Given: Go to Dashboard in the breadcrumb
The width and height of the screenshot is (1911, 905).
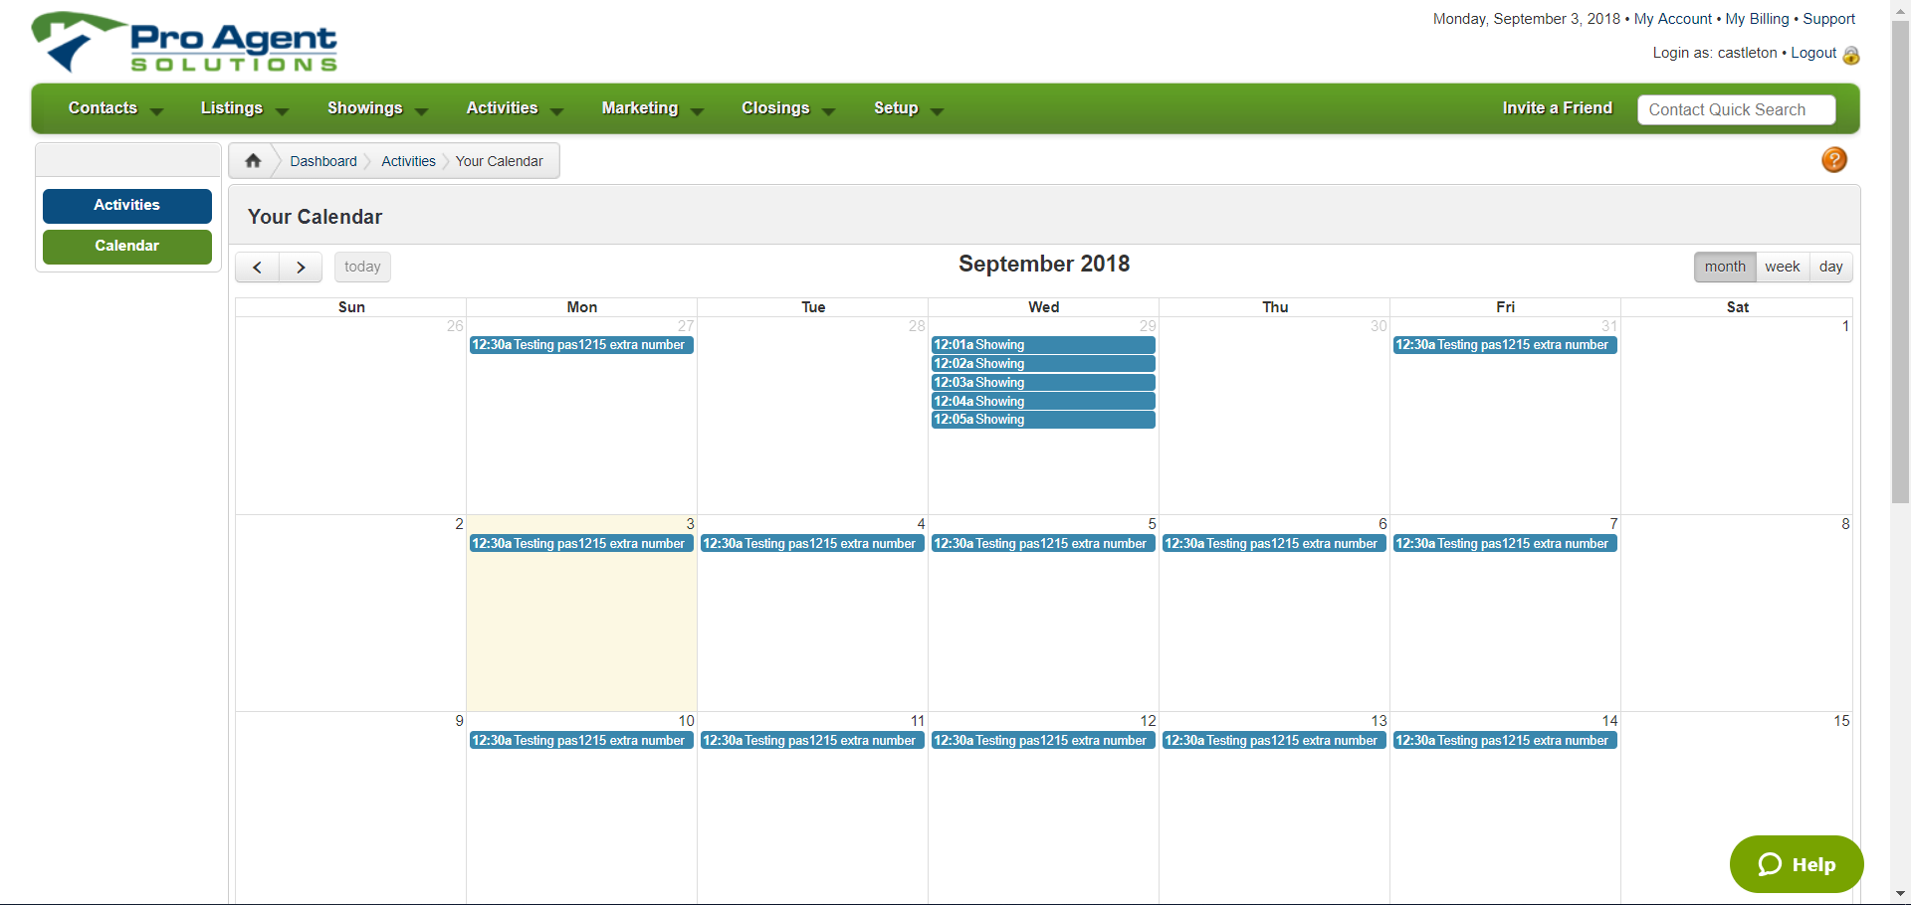Looking at the screenshot, I should (323, 161).
